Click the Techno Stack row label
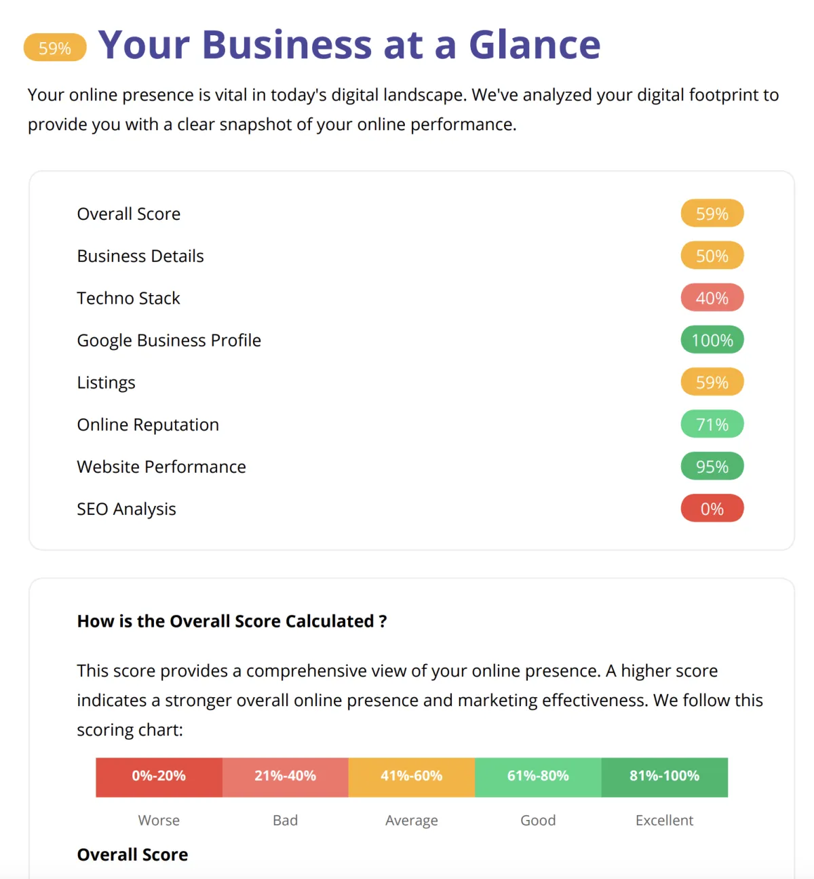 click(128, 298)
